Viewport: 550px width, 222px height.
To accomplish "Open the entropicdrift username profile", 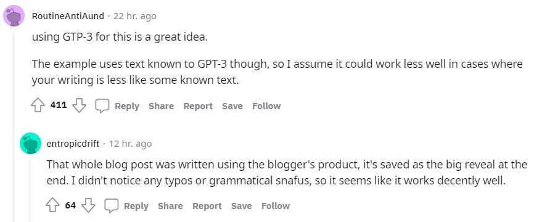I will click(x=73, y=144).
